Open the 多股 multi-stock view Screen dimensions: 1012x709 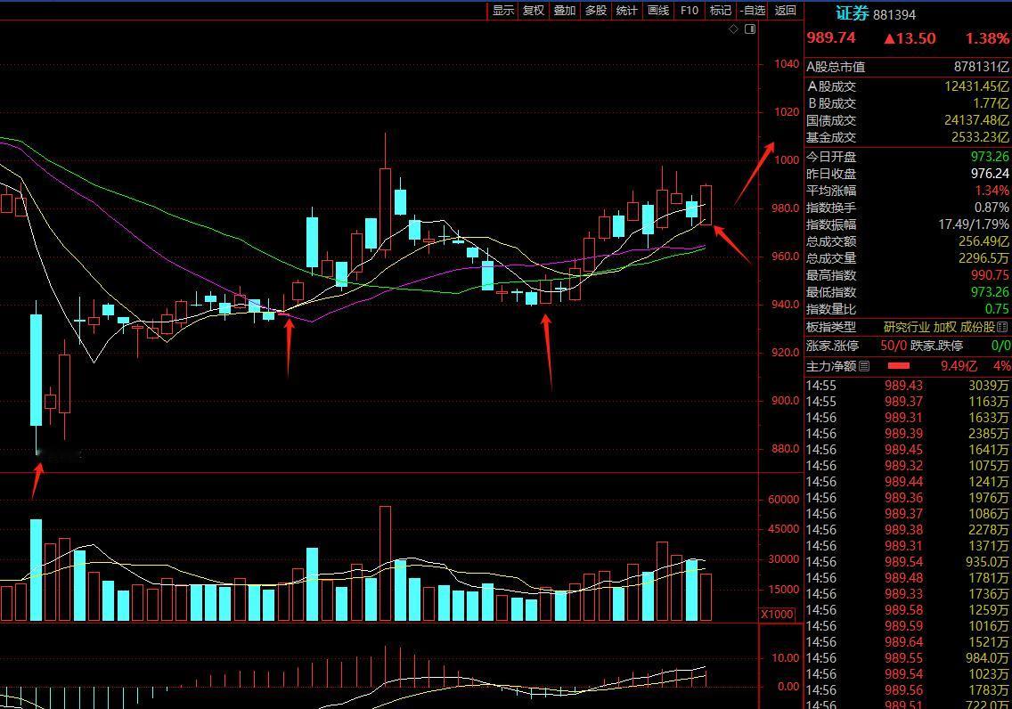click(x=596, y=11)
